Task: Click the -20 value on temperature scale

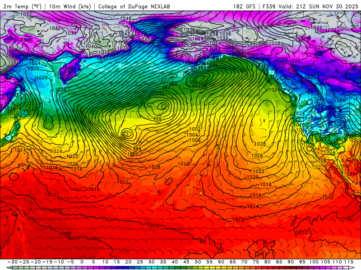Action: 36,262
